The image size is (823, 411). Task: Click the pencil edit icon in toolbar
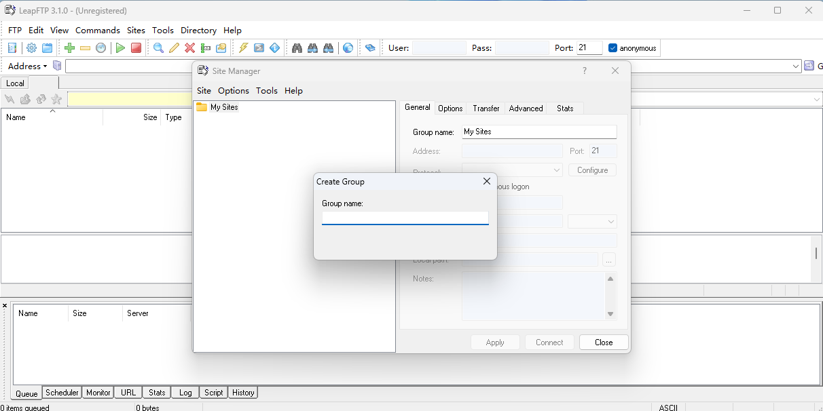click(x=175, y=48)
